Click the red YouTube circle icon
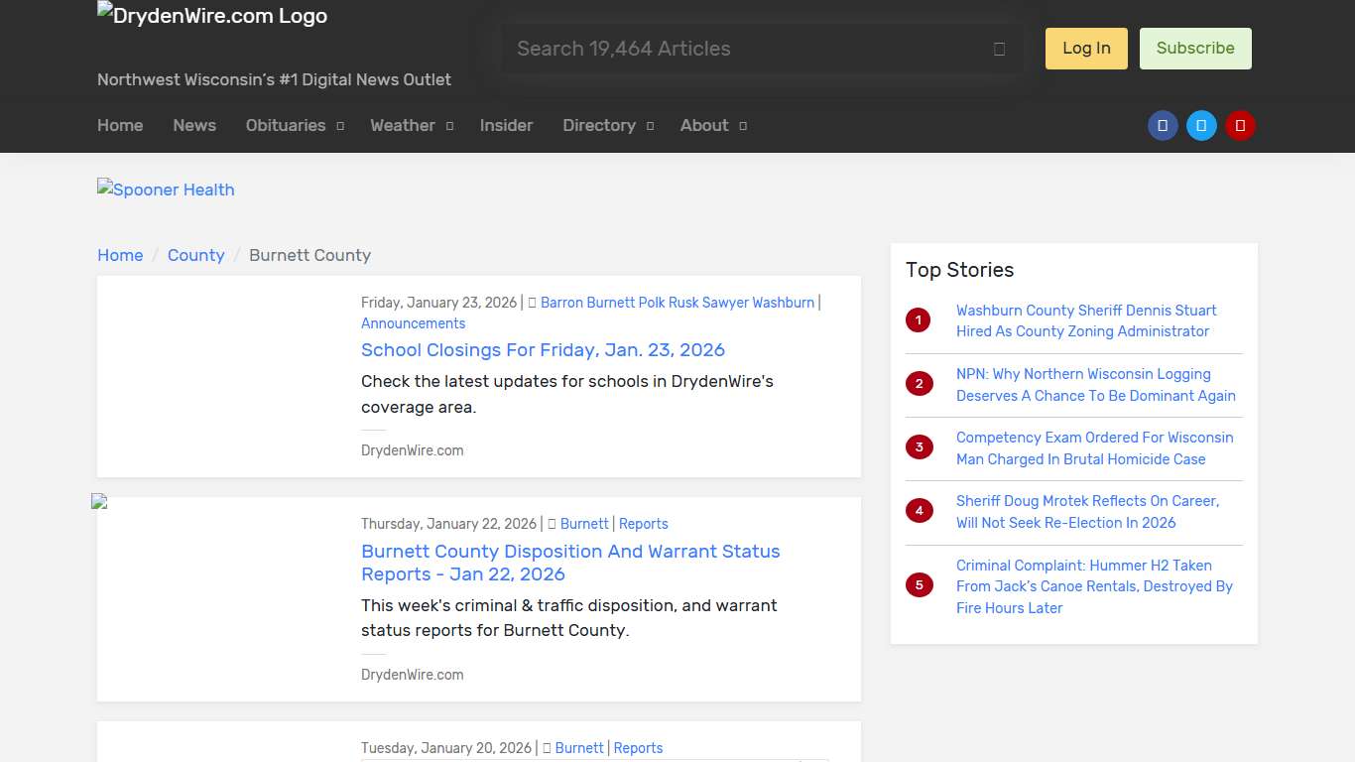The width and height of the screenshot is (1355, 762). point(1240,126)
